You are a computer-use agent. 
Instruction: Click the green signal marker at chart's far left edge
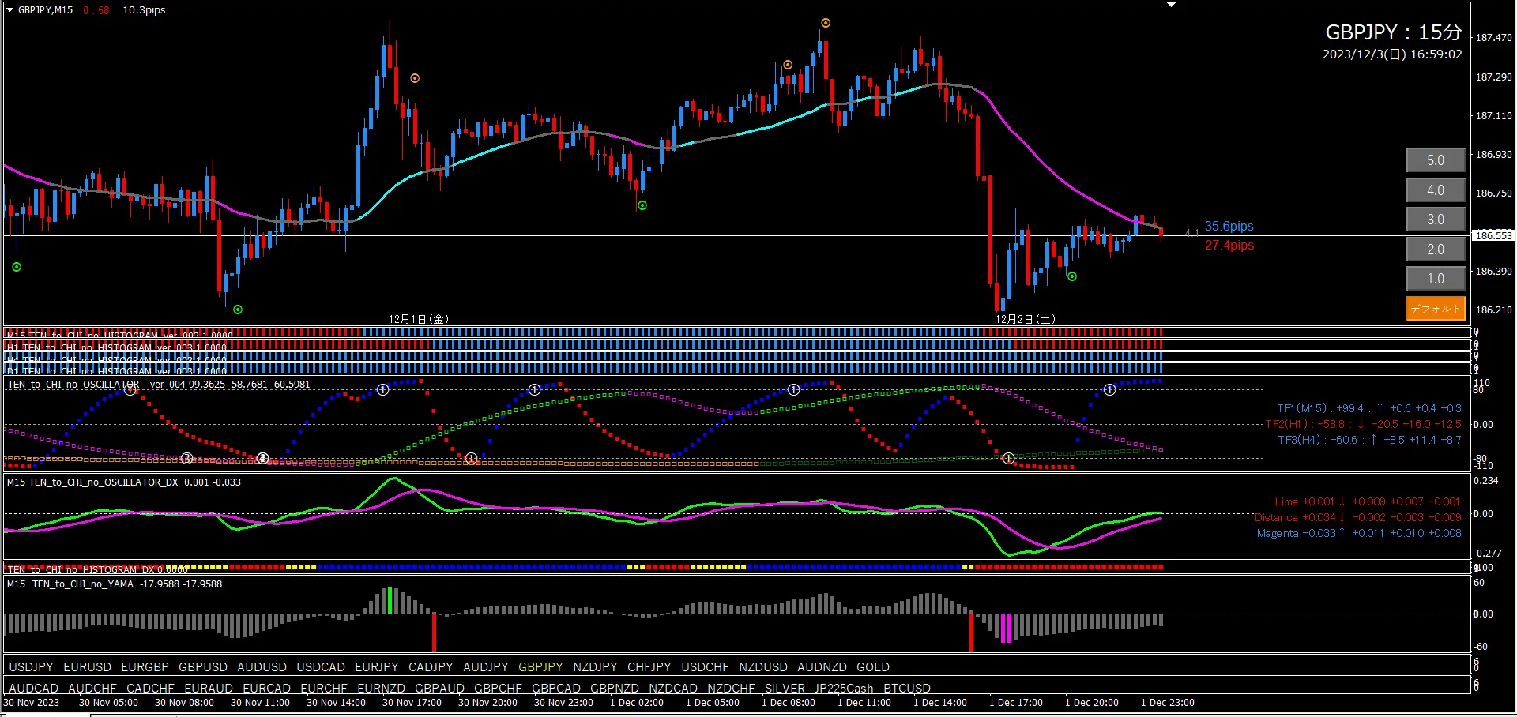click(17, 267)
